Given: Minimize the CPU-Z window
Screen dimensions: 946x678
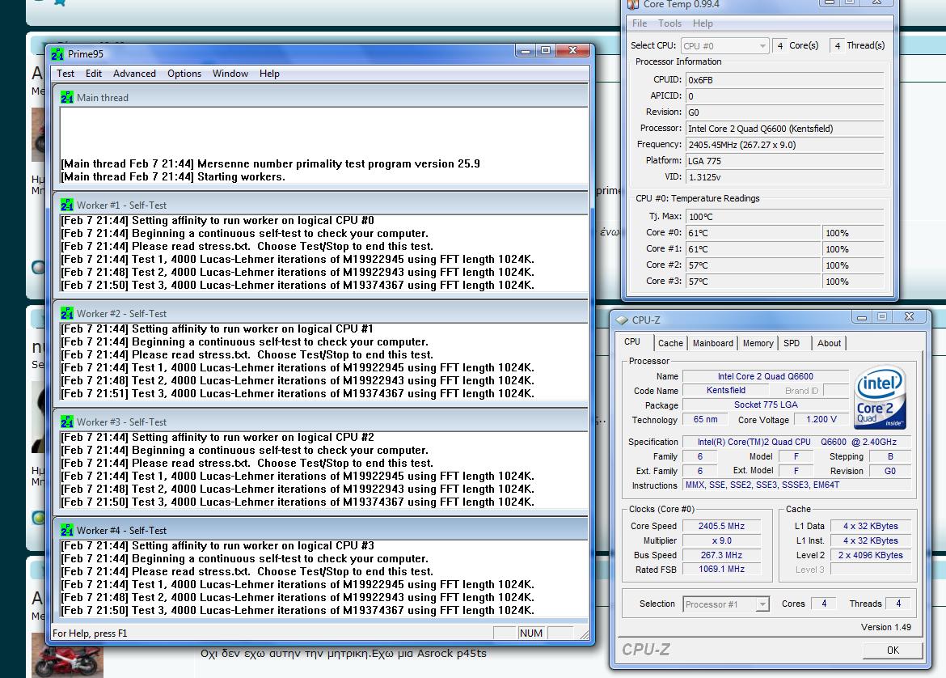Looking at the screenshot, I should (x=862, y=317).
